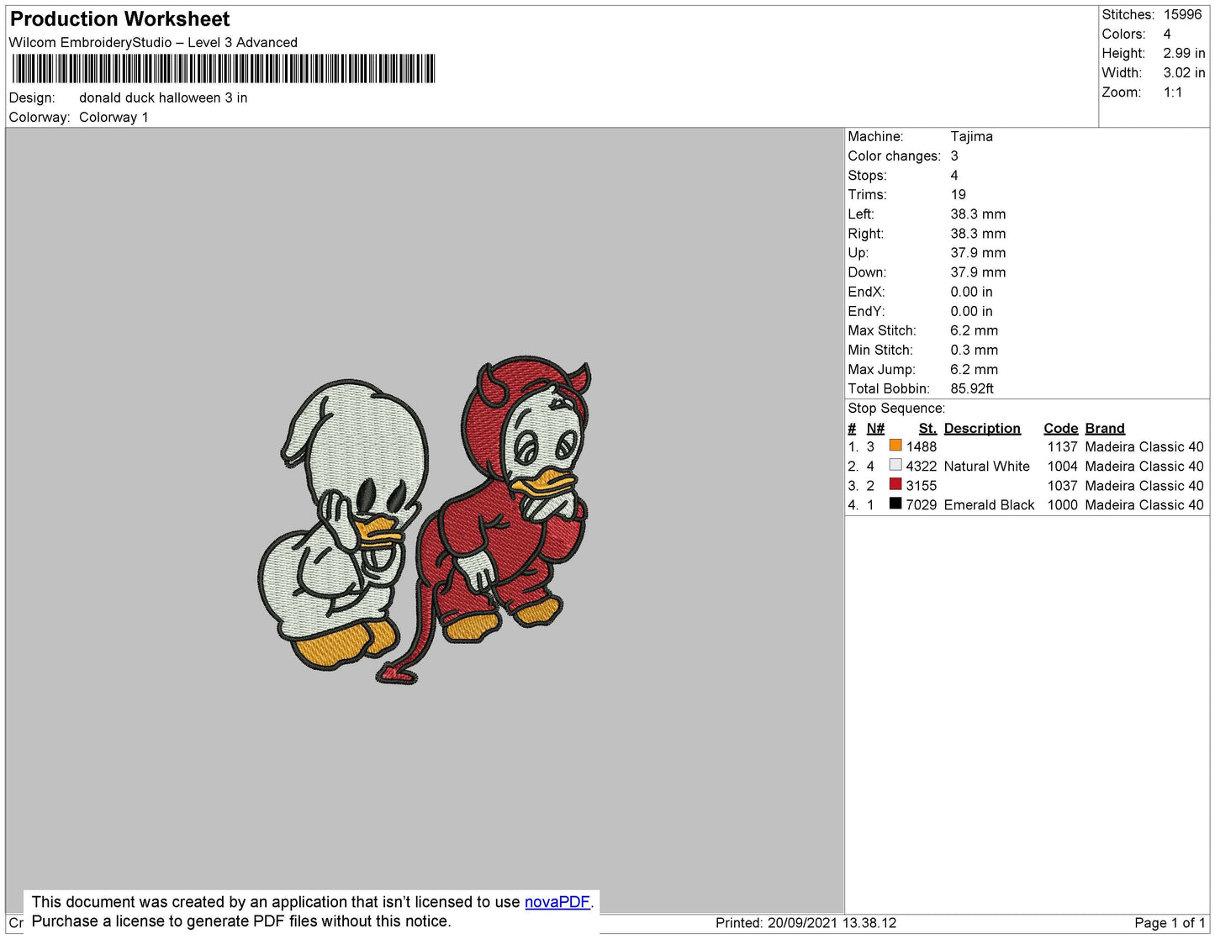Click the Description column header
The height and width of the screenshot is (939, 1215).
pos(982,428)
